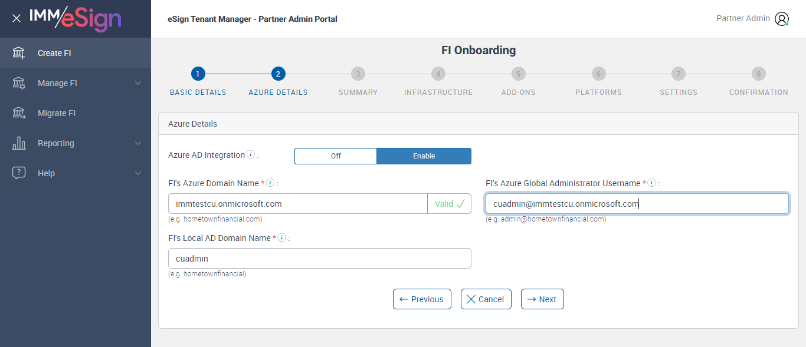Click the Local AD Domain Name info icon

coord(282,238)
